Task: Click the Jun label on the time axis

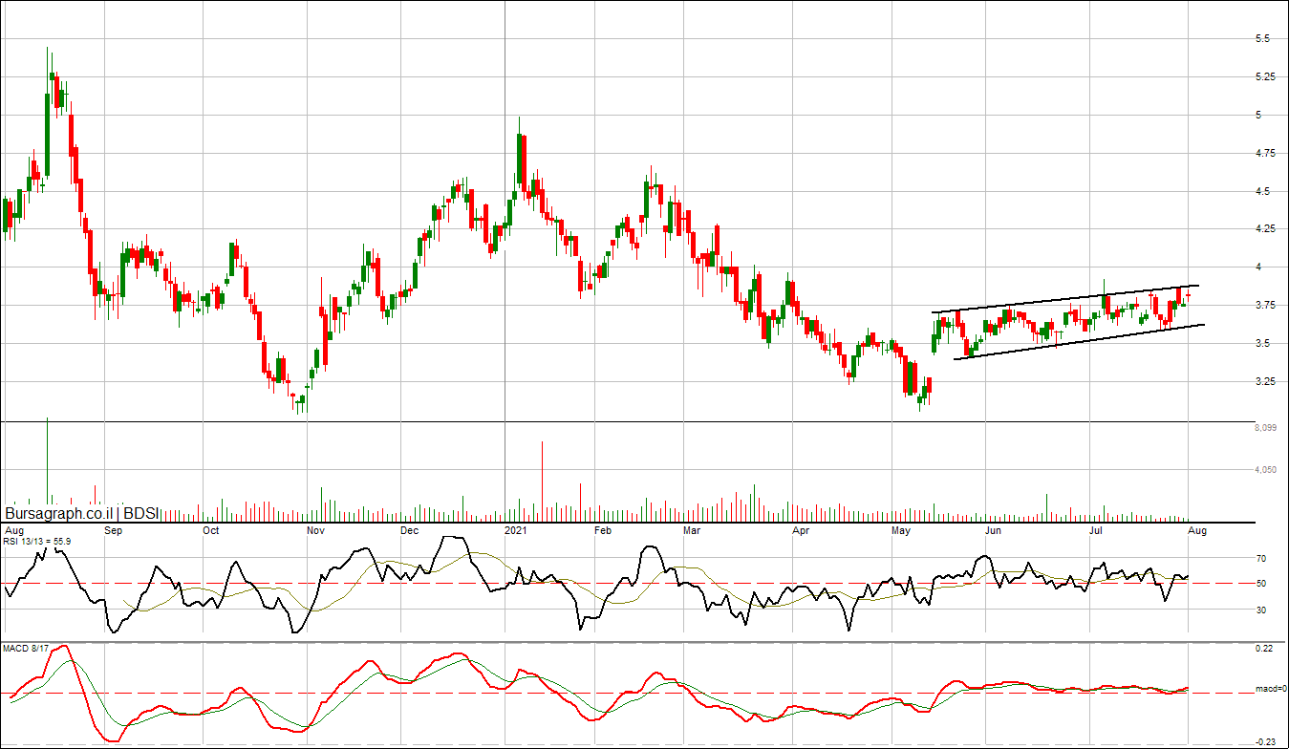Action: (x=994, y=529)
